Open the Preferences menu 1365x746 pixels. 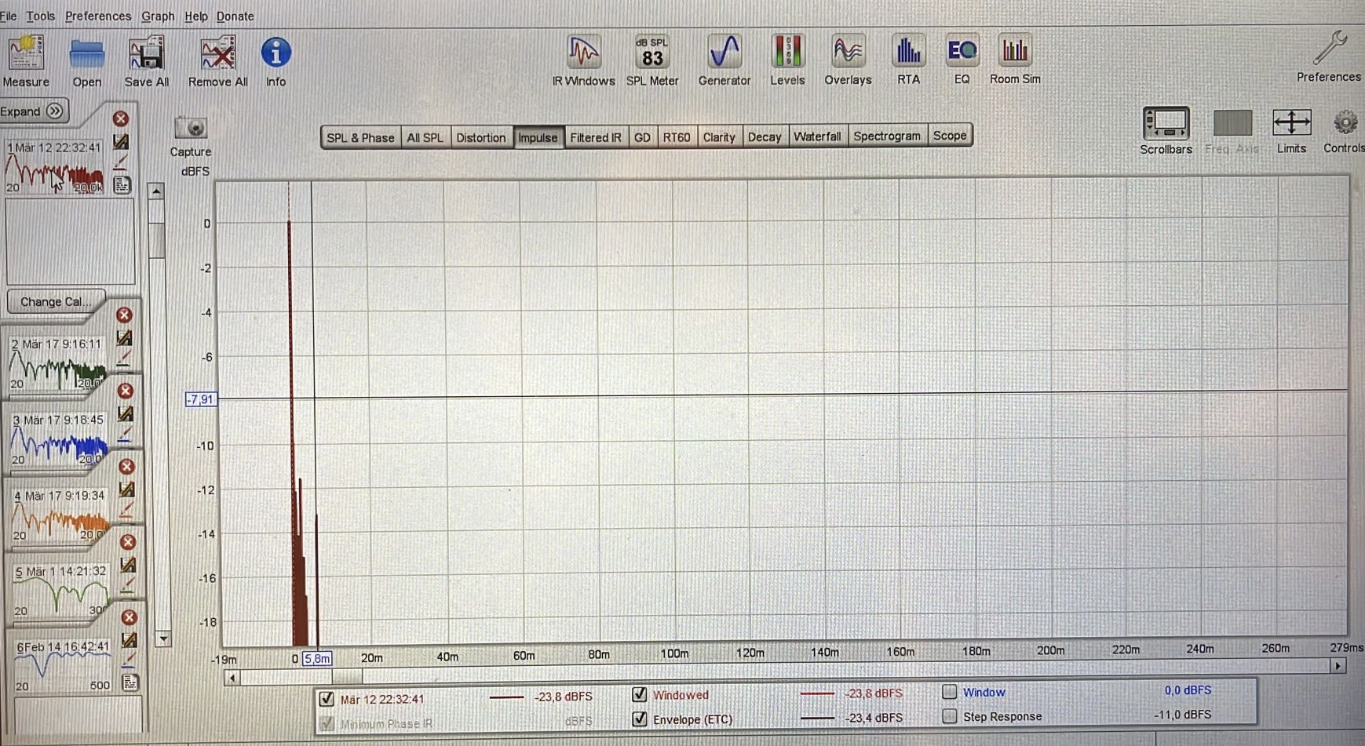click(97, 16)
